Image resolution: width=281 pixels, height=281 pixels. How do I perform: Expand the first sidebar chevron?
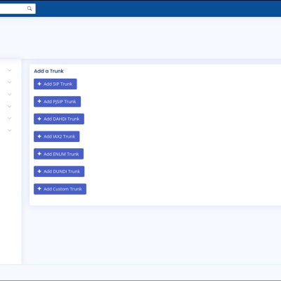(x=9, y=70)
